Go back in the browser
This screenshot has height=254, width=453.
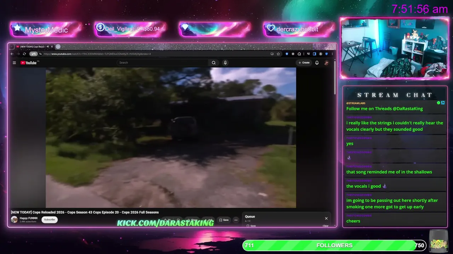[x=12, y=54]
